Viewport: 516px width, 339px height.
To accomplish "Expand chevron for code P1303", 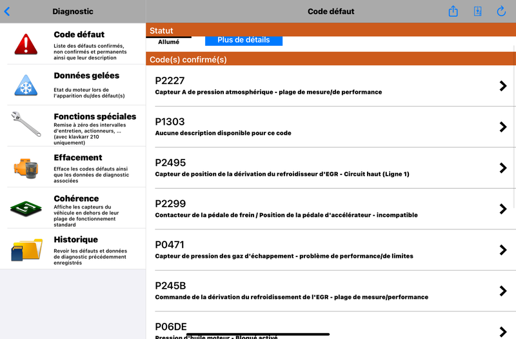I will tap(502, 127).
